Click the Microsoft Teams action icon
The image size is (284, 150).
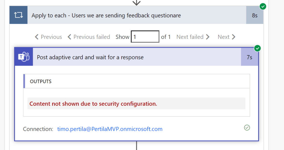pyautogui.click(x=24, y=57)
